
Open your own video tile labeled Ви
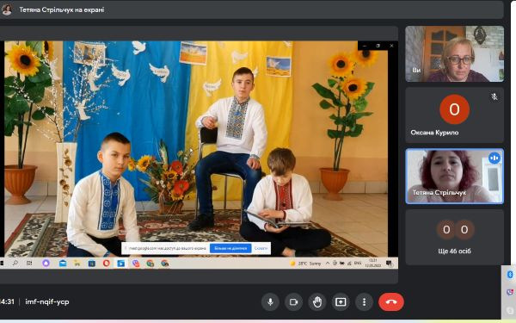click(454, 53)
